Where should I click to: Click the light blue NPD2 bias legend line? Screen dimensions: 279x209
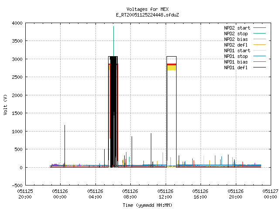[259, 39]
